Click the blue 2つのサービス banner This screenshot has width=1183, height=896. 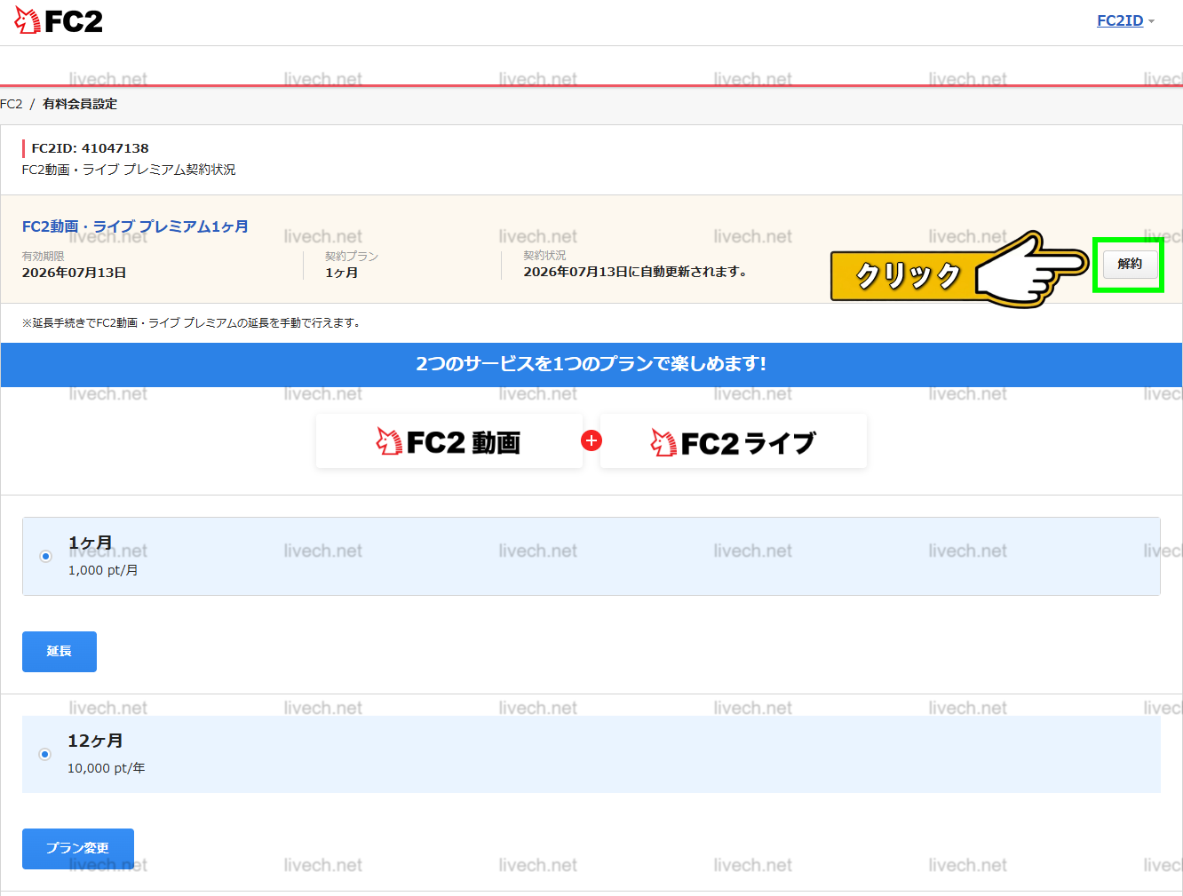pos(591,364)
